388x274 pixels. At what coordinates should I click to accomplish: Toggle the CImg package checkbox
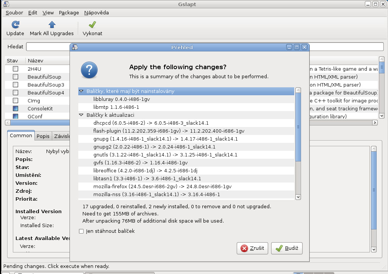(16, 101)
